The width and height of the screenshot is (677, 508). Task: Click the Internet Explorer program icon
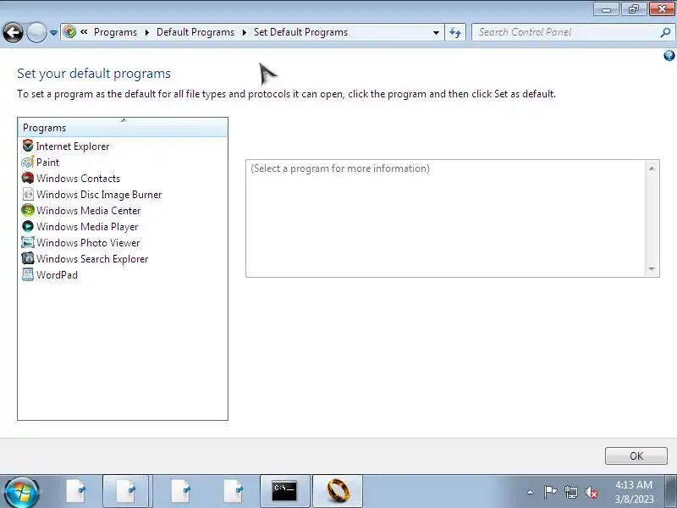[28, 146]
